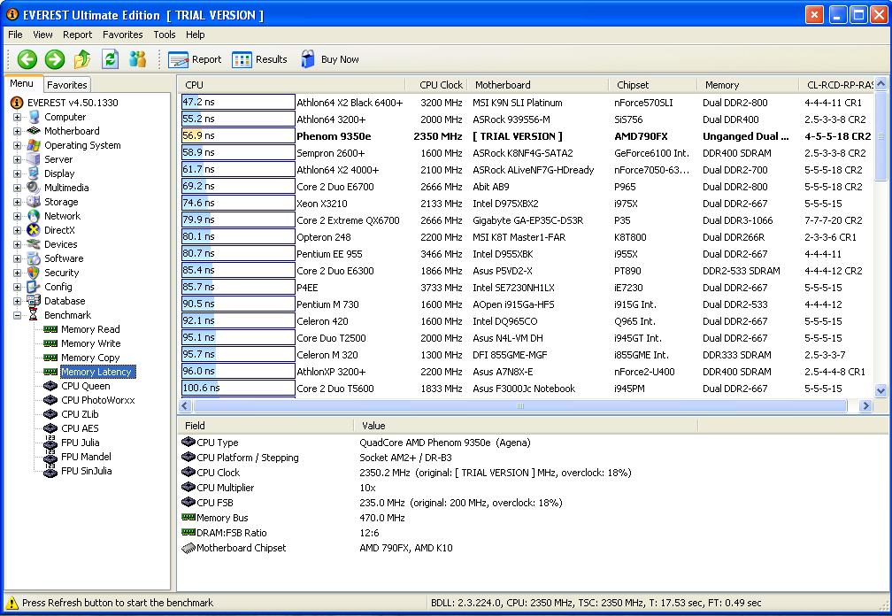
Task: Open the FPU SinJulia benchmark
Action: (87, 471)
